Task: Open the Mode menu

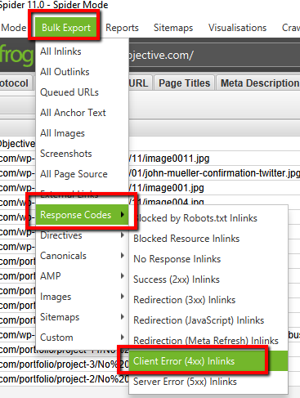Action: point(14,28)
